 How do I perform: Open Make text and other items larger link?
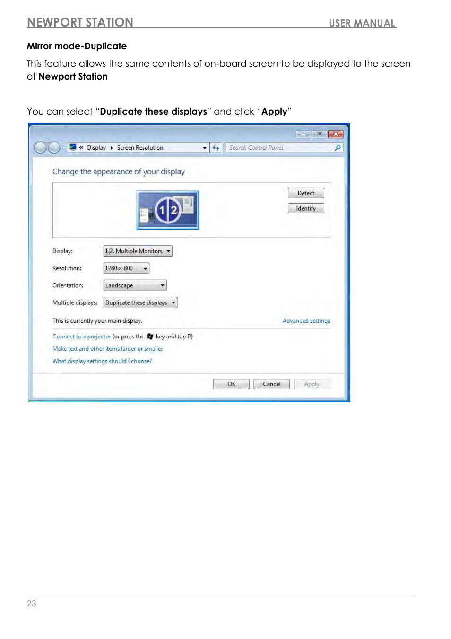coord(108,349)
